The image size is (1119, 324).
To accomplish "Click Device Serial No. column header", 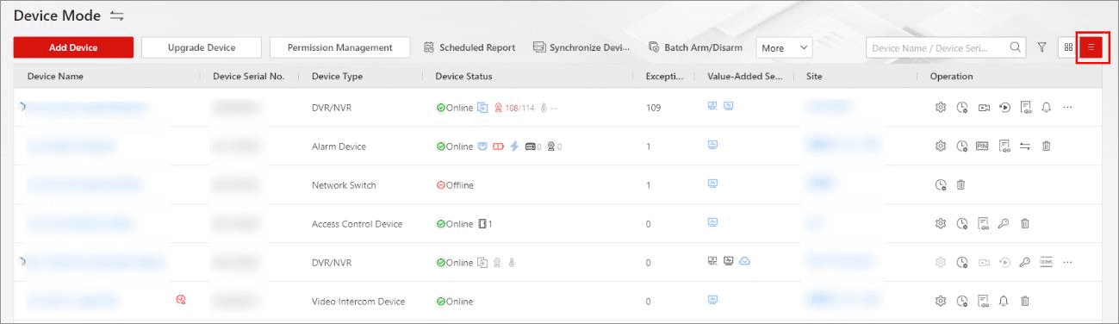I will click(x=248, y=77).
